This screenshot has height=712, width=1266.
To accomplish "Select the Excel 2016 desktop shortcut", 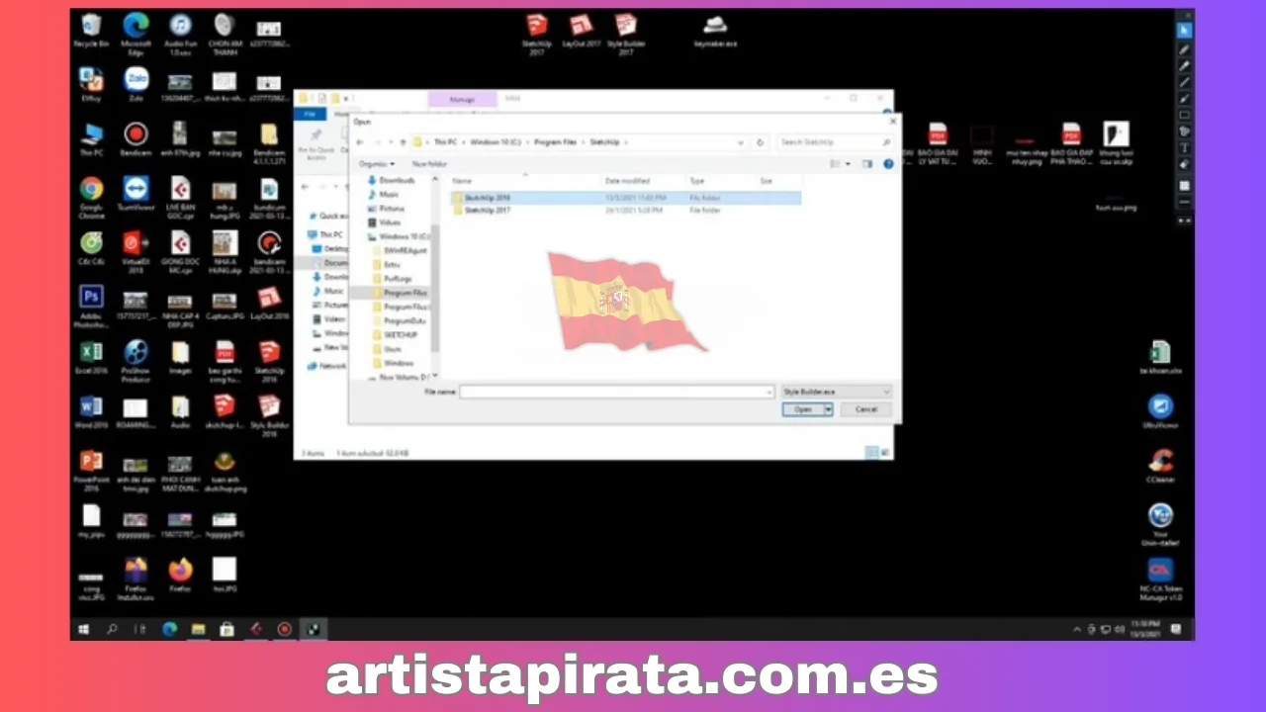I will [x=92, y=357].
